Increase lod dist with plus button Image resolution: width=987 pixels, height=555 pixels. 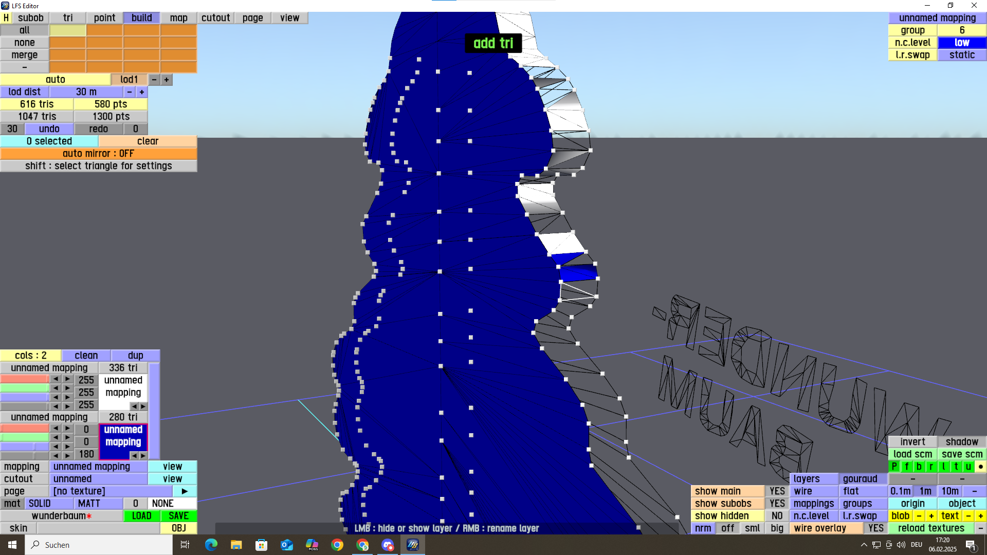142,92
